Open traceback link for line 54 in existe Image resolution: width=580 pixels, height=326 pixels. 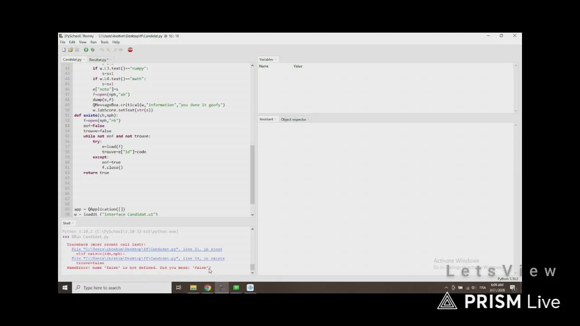(148, 259)
